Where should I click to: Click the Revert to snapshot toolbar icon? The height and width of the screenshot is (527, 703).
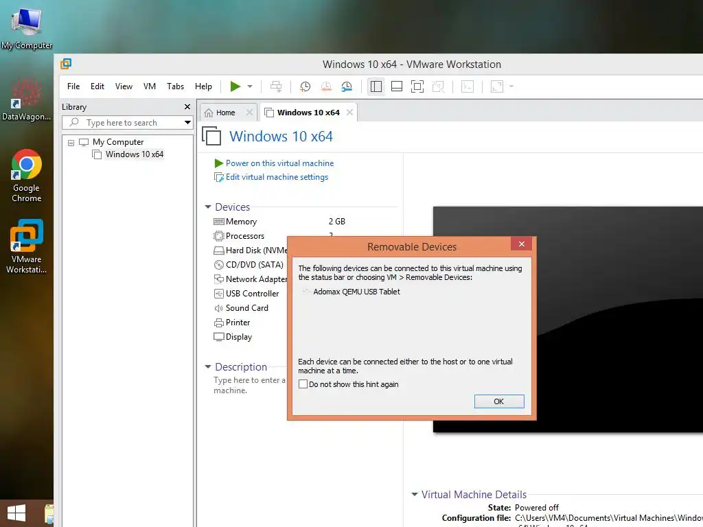pyautogui.click(x=326, y=86)
